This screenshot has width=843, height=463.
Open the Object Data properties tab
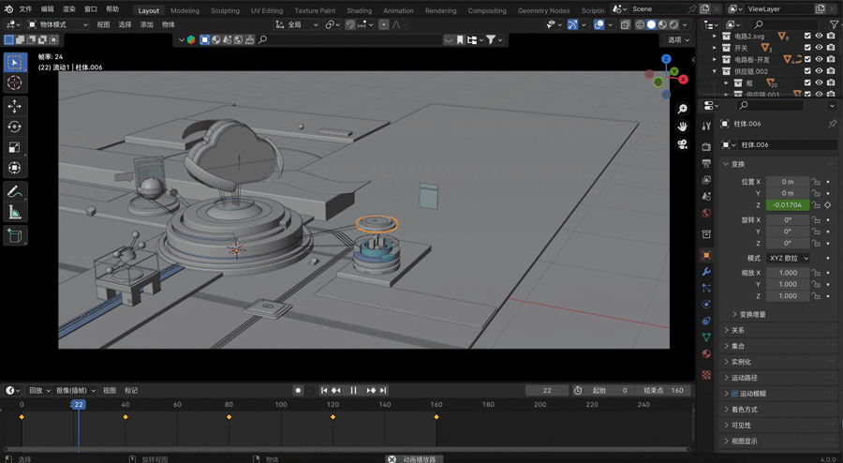pos(706,337)
